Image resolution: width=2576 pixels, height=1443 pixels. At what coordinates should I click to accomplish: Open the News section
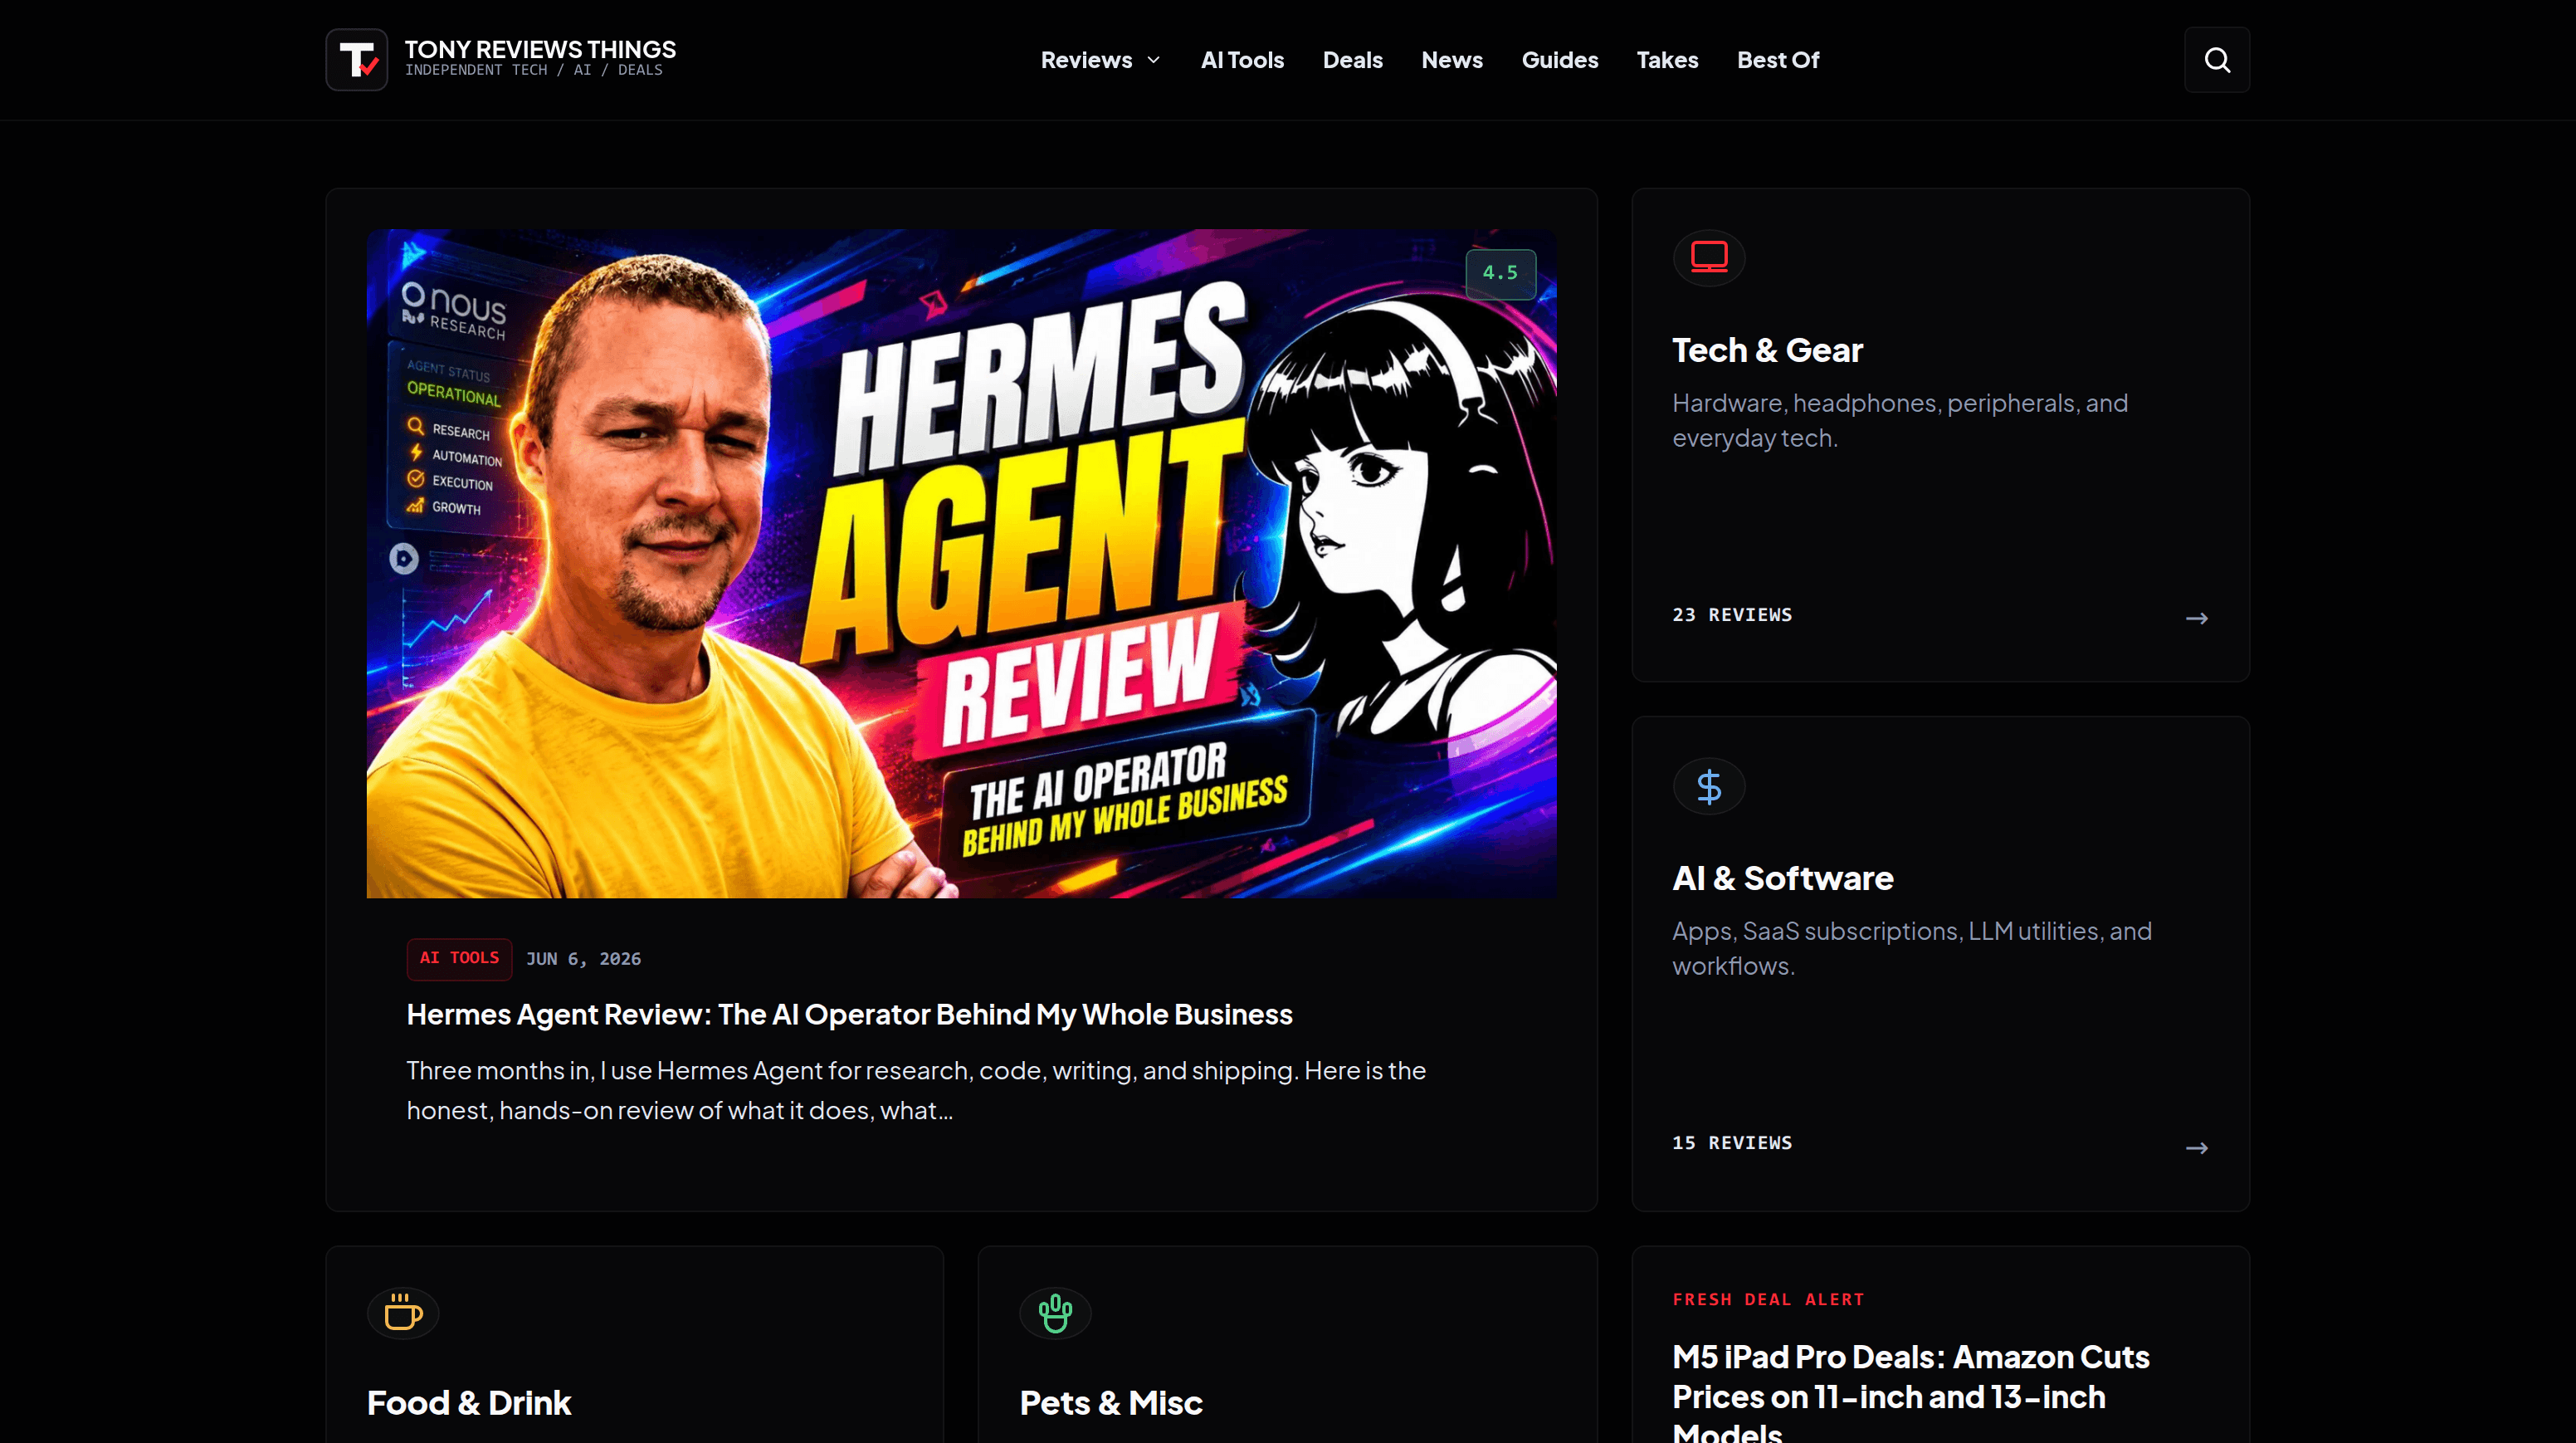(1452, 60)
